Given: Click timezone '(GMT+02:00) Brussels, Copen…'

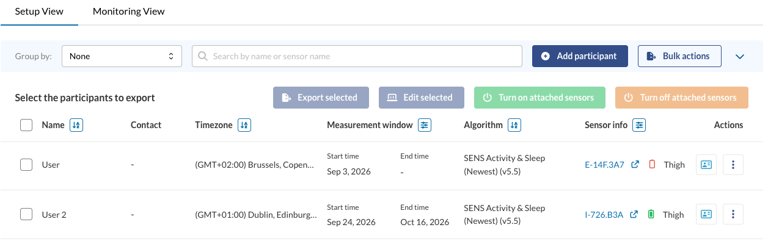Looking at the screenshot, I should 255,165.
